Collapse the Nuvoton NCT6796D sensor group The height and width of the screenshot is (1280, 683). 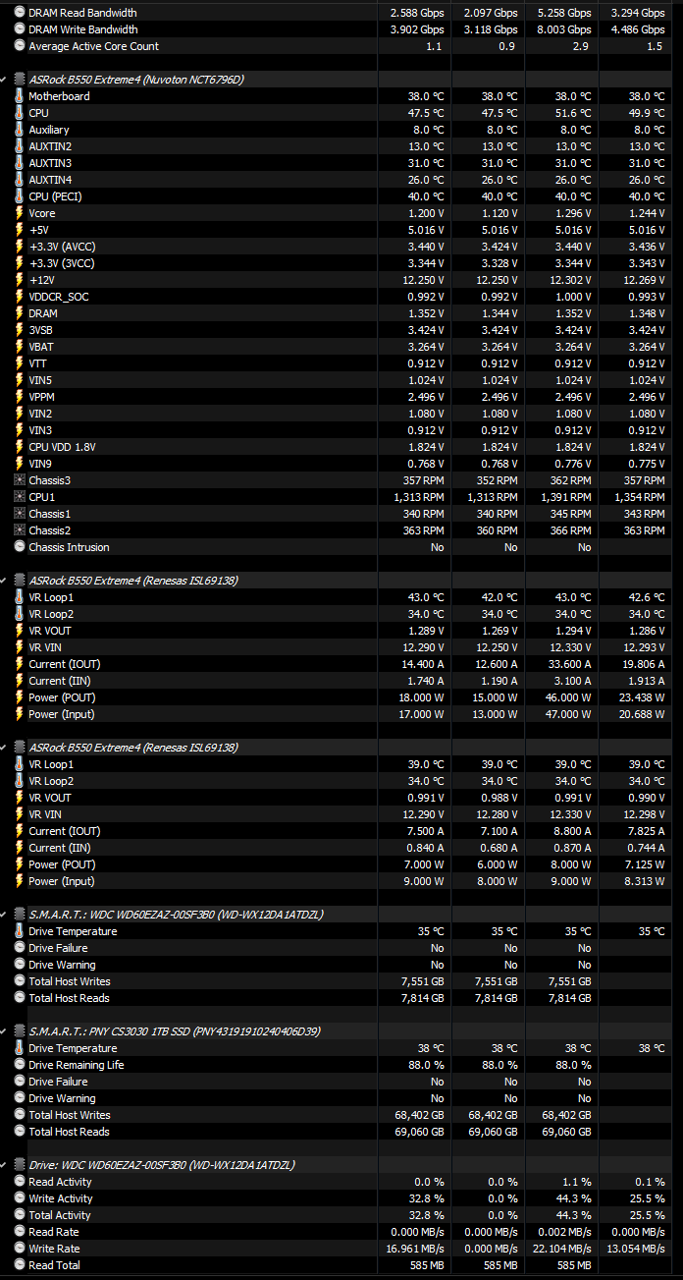(5, 80)
